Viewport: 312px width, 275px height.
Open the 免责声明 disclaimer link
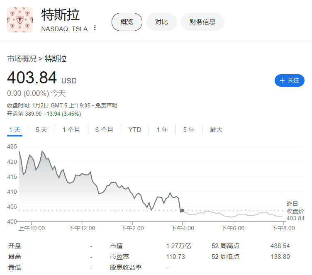pos(106,105)
